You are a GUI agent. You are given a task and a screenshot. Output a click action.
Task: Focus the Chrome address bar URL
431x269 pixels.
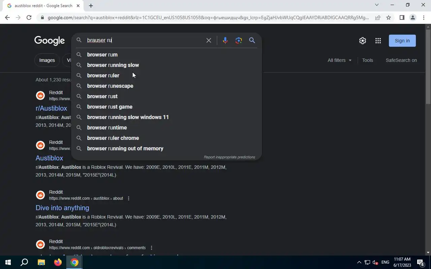coord(208,17)
